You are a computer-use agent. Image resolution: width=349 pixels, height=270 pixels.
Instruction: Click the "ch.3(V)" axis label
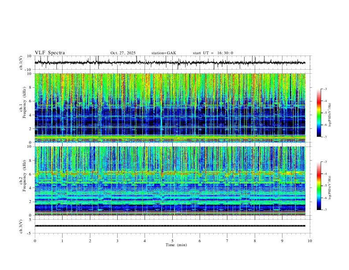pos(21,226)
